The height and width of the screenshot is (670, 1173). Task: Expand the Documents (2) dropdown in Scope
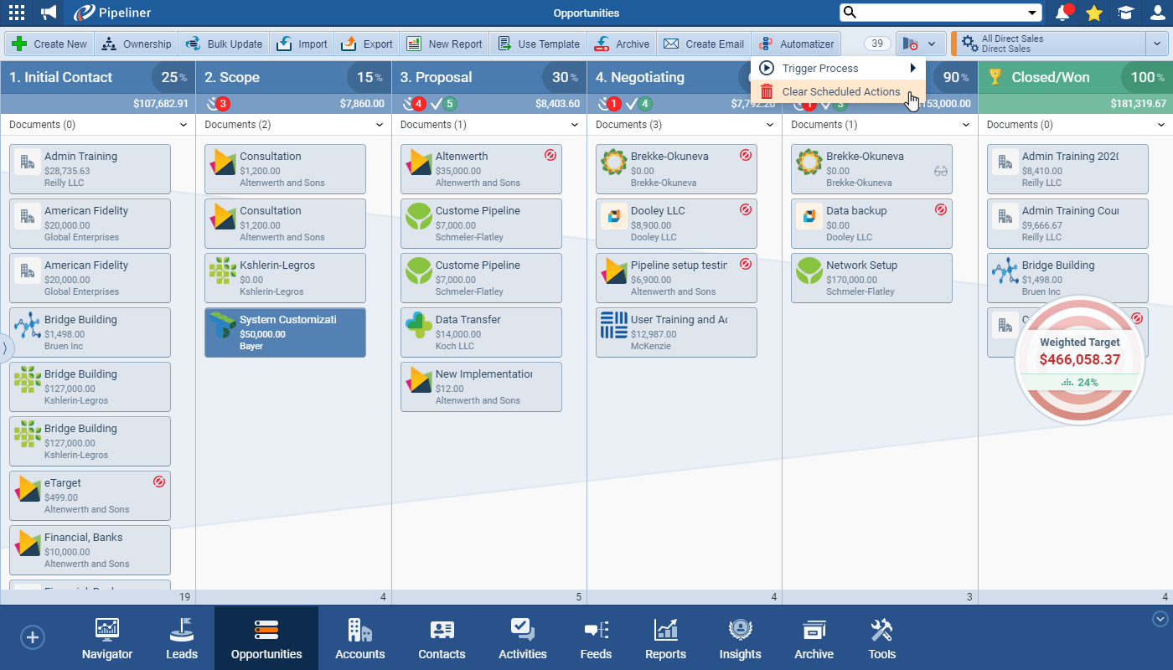(x=379, y=125)
